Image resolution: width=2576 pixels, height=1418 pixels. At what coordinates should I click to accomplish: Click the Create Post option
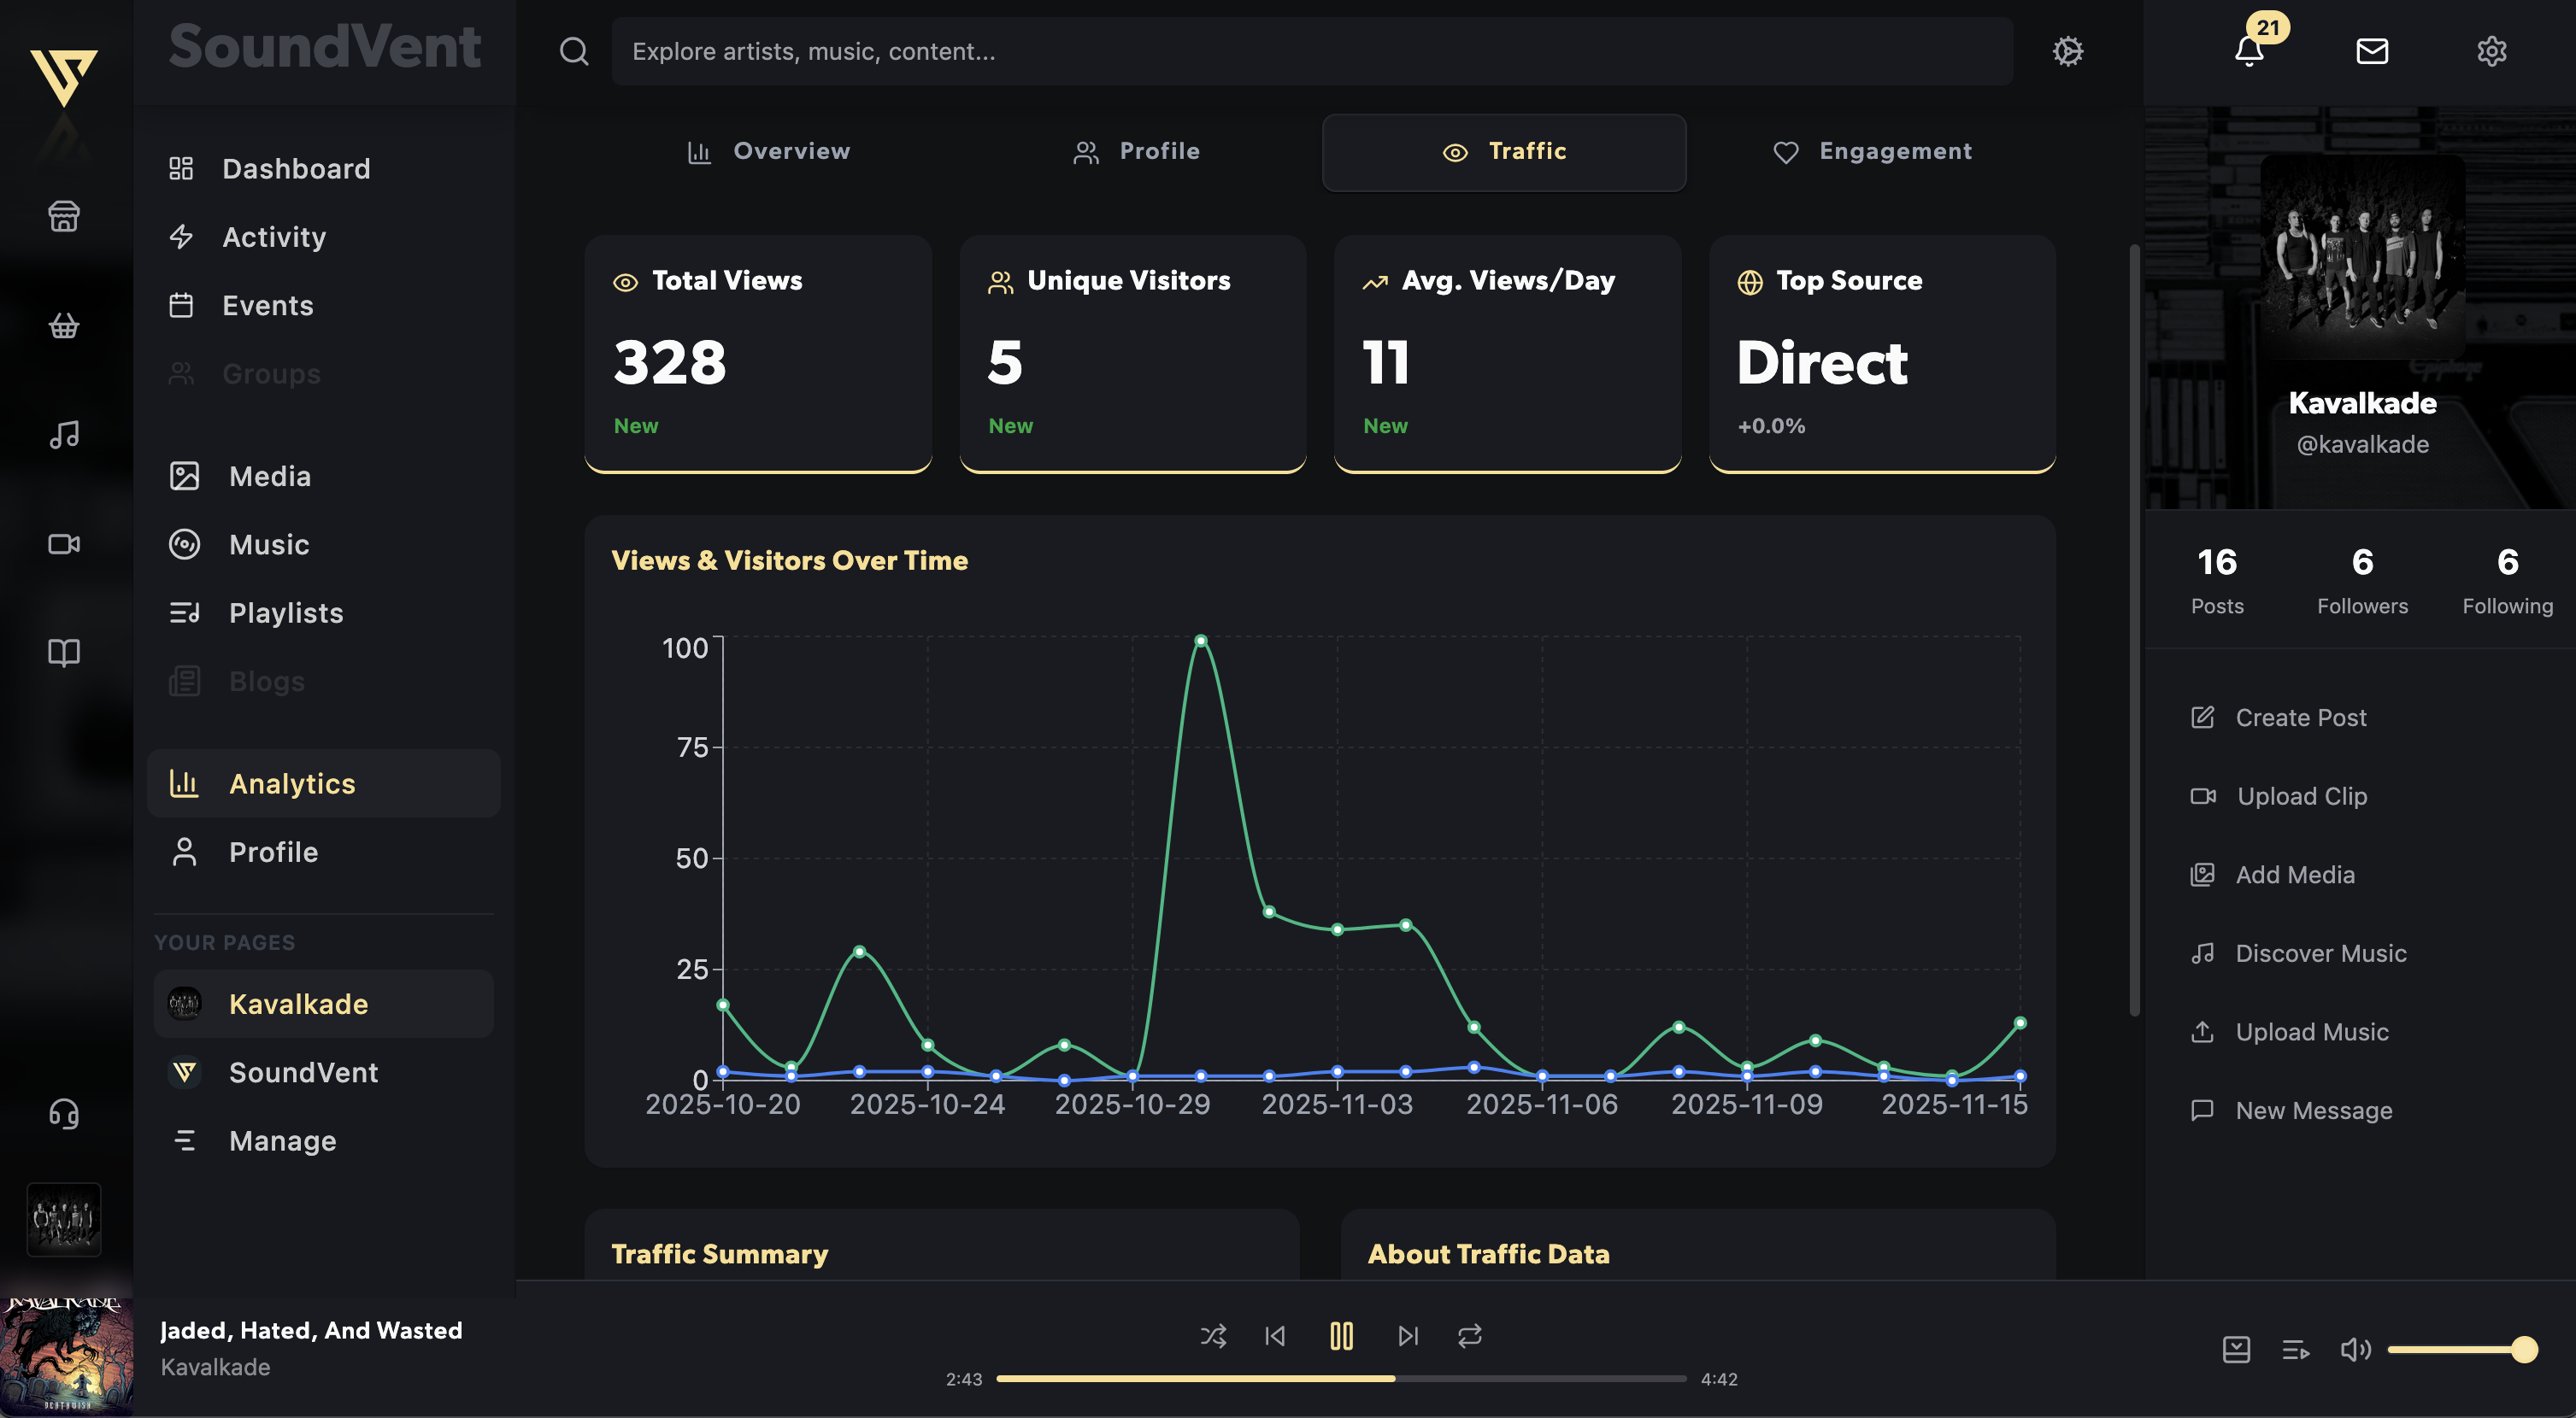(x=2301, y=718)
